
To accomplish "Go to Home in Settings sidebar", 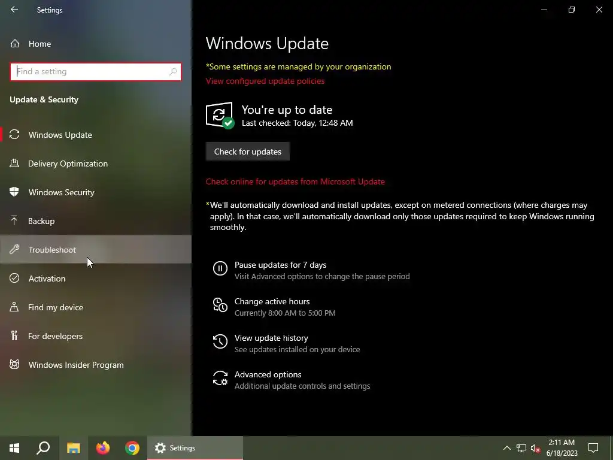I will [96, 43].
